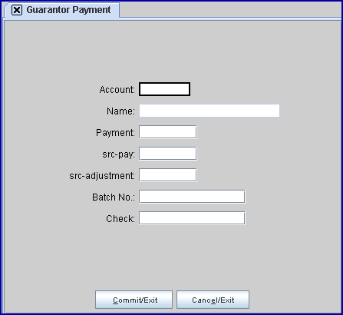Focus the Batch No. text field
Image resolution: width=343 pixels, height=315 pixels.
[x=192, y=197]
